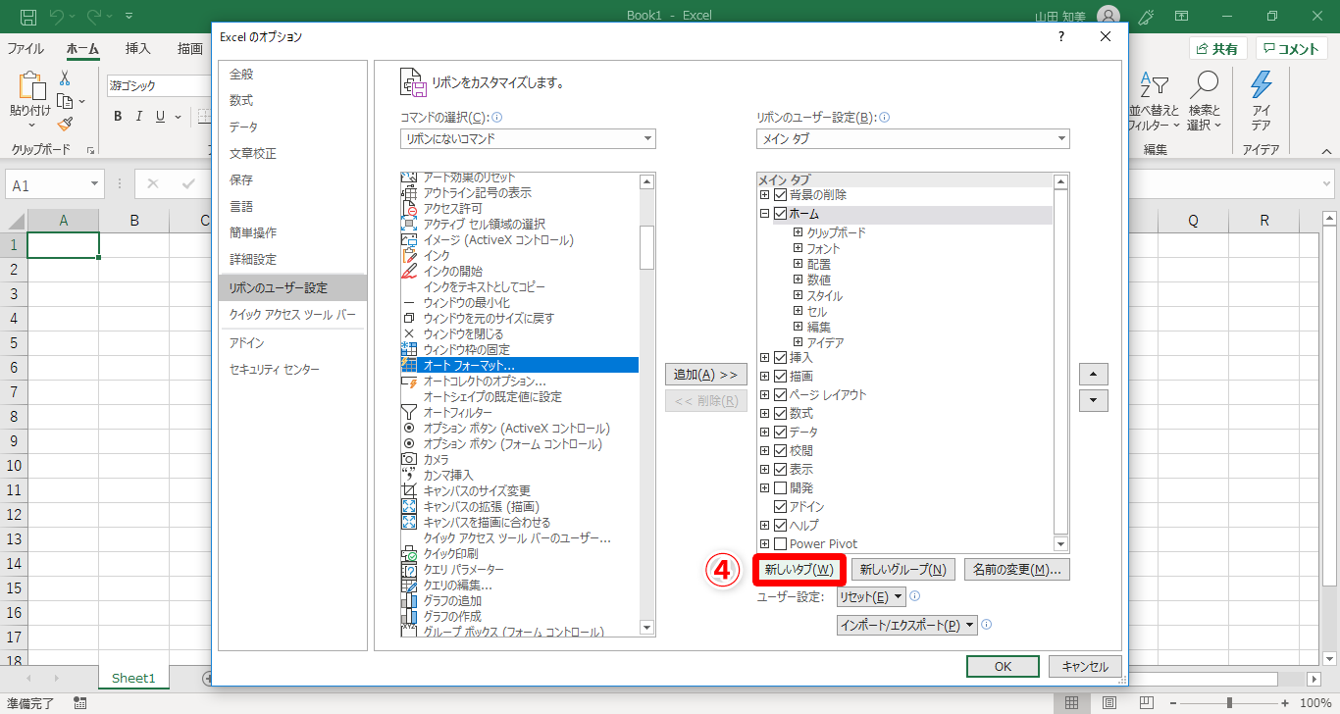
Task: Uncheck the ヘルプ tab checkbox
Action: click(781, 526)
